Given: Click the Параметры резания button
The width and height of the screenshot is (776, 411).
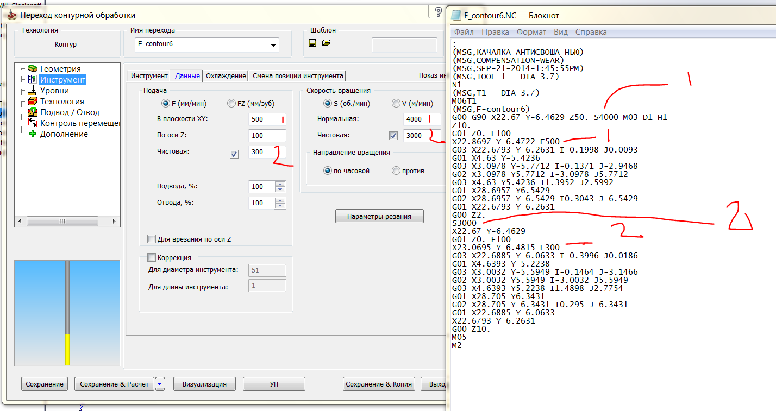Looking at the screenshot, I should (x=379, y=217).
